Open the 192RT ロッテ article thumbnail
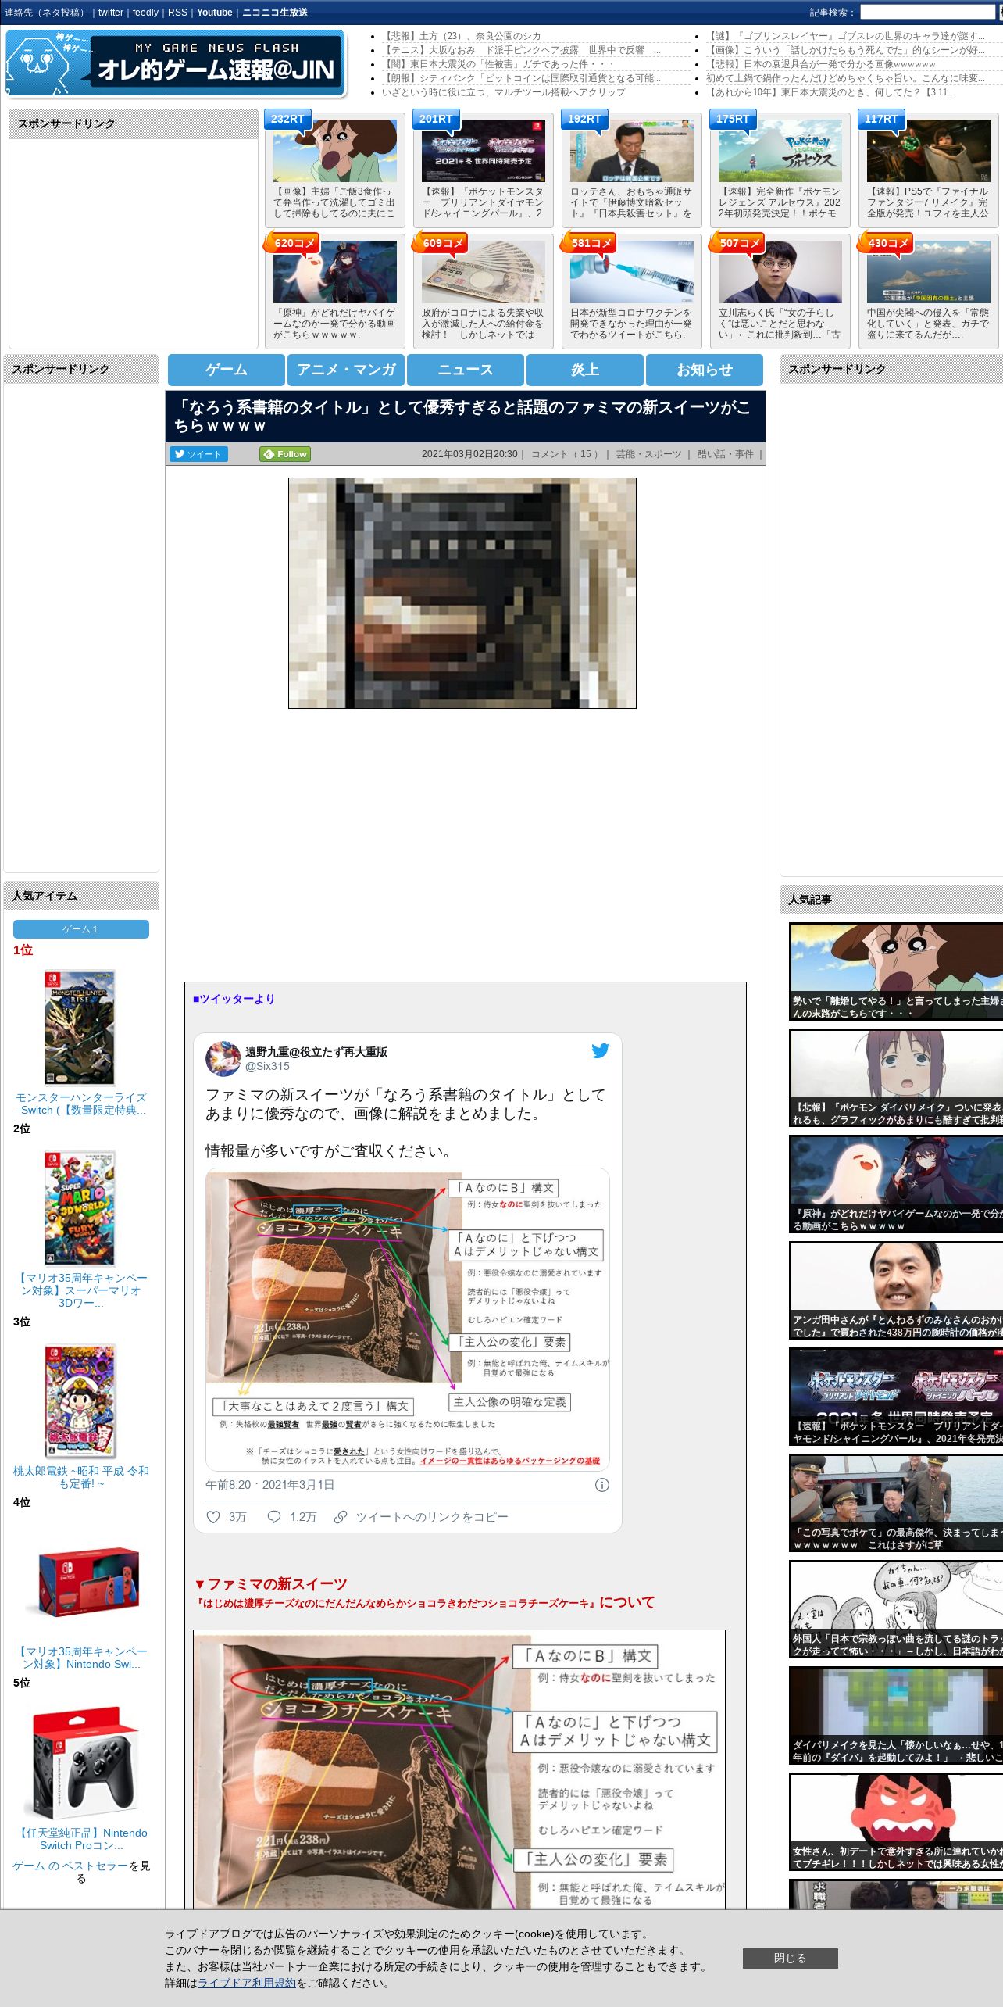The height and width of the screenshot is (2007, 1003). click(632, 151)
